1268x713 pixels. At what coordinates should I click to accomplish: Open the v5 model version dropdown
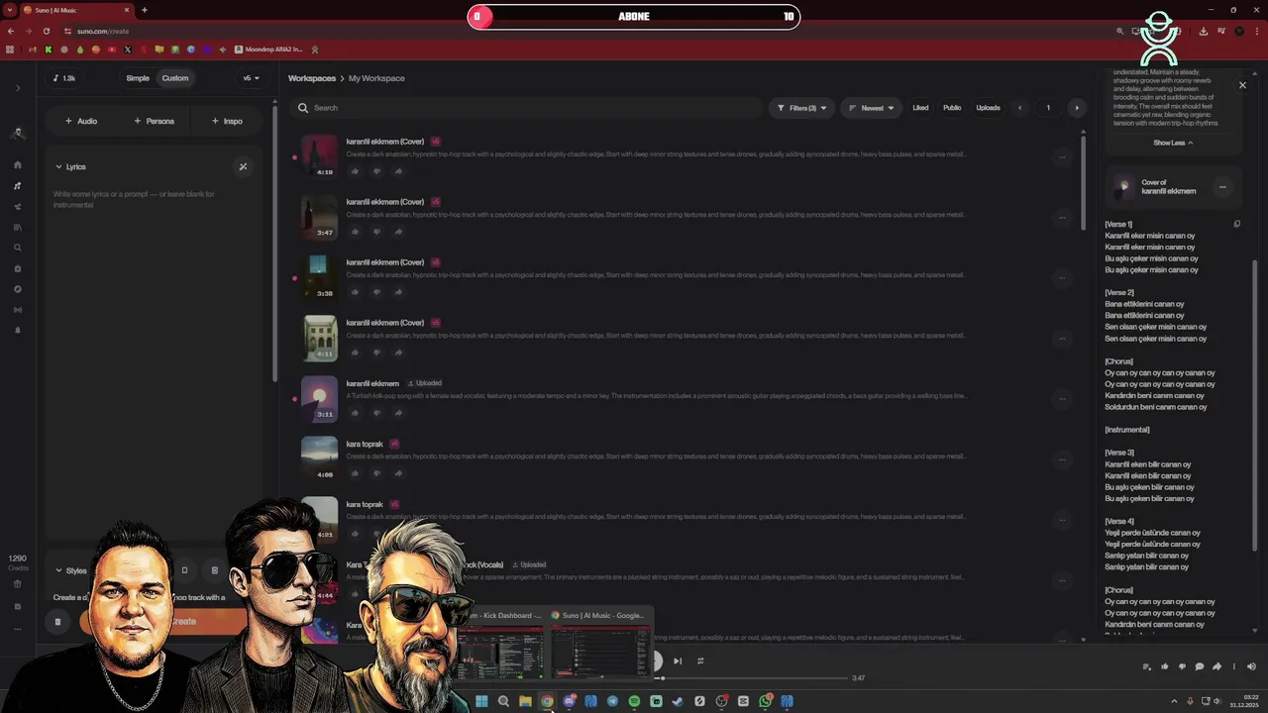tap(251, 78)
